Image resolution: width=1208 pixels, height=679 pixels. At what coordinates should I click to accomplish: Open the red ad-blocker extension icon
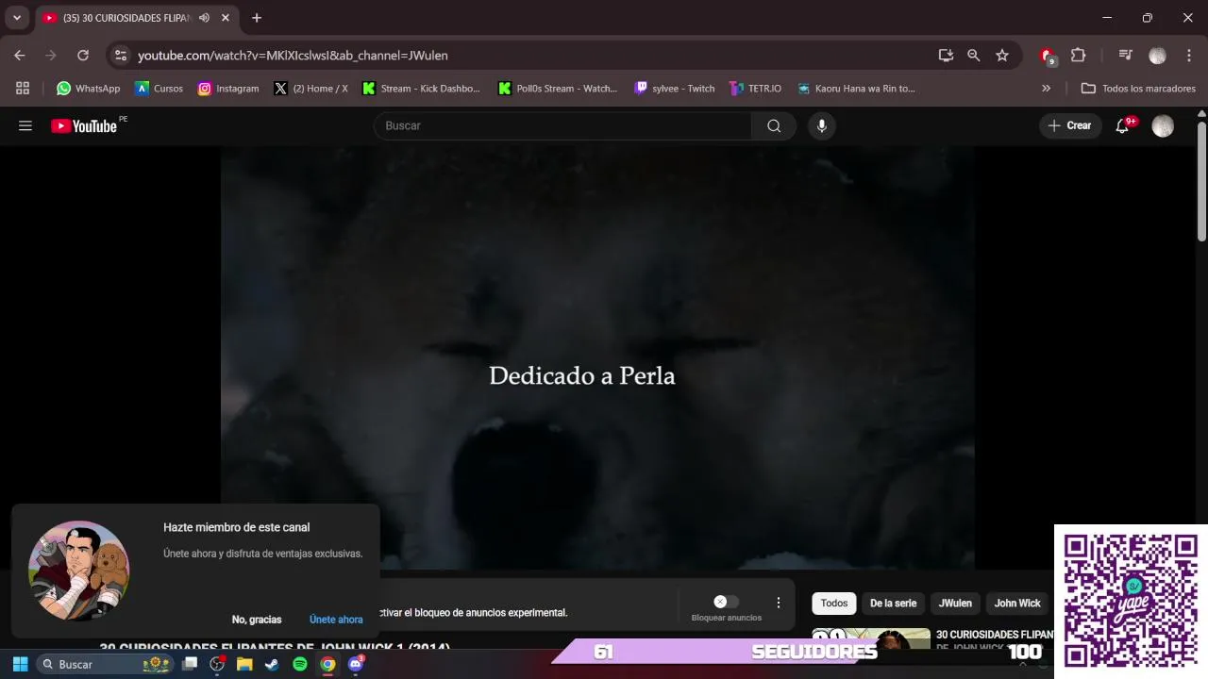(x=1047, y=56)
